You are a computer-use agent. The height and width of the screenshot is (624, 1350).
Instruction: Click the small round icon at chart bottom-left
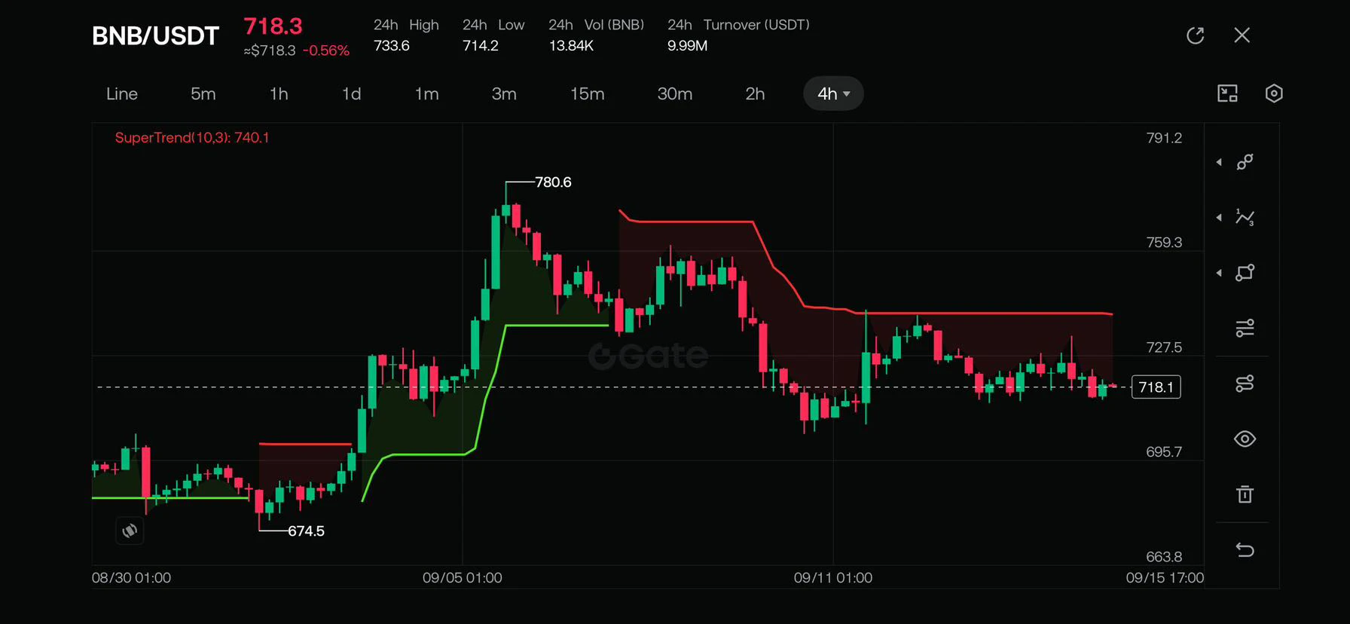(130, 531)
